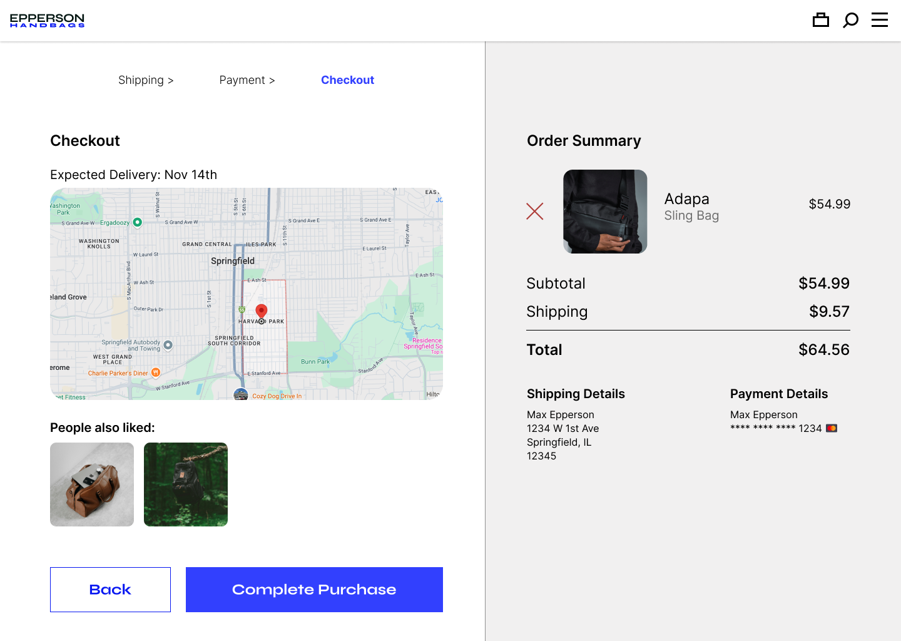Go to the Payment step
Screen dimensions: 901x641
(x=247, y=80)
